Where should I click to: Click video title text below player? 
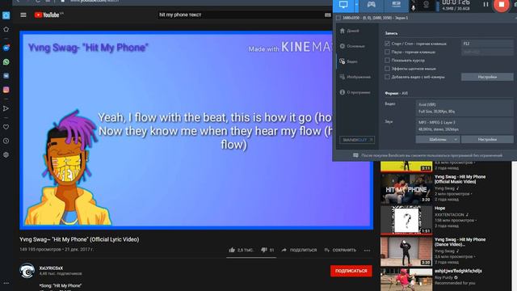pyautogui.click(x=79, y=239)
